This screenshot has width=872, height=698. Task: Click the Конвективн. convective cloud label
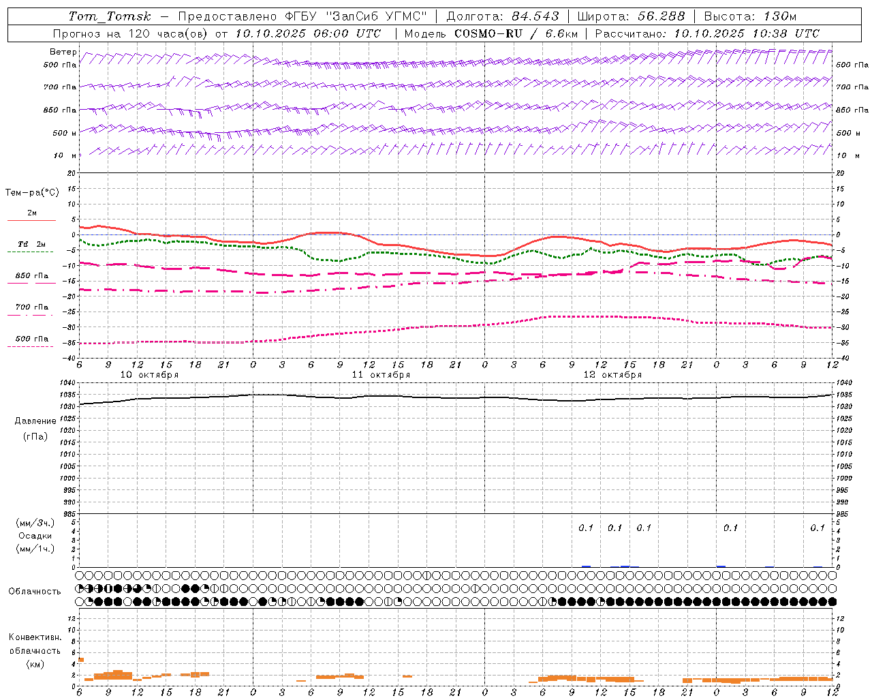(x=35, y=637)
